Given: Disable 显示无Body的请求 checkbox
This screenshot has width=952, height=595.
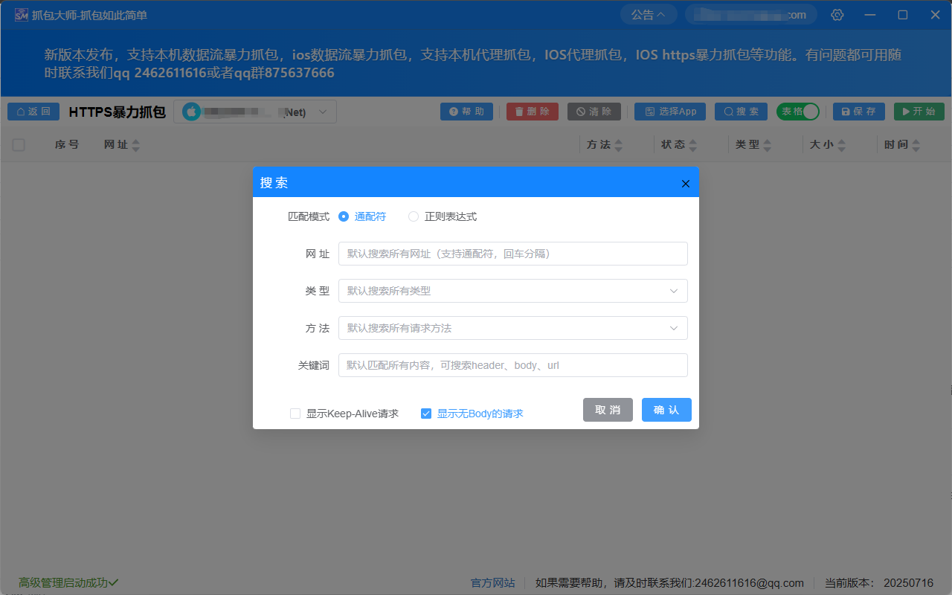Looking at the screenshot, I should click(425, 413).
